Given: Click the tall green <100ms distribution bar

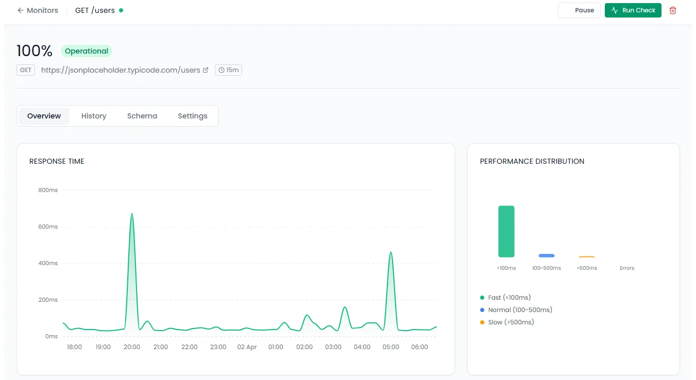Looking at the screenshot, I should tap(506, 231).
